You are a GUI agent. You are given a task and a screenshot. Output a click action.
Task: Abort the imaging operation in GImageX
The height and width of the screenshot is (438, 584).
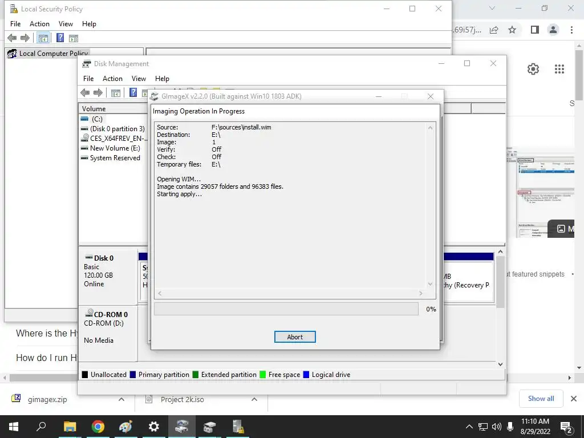tap(295, 336)
